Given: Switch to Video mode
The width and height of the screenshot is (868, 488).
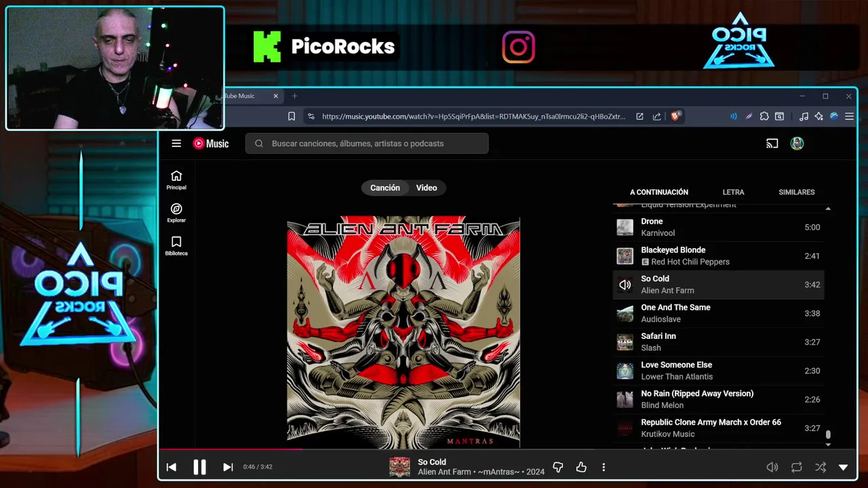Looking at the screenshot, I should 427,188.
